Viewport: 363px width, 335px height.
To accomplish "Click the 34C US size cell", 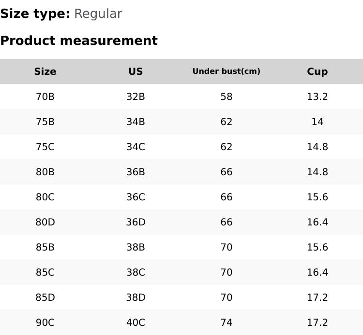I will pyautogui.click(x=136, y=147).
